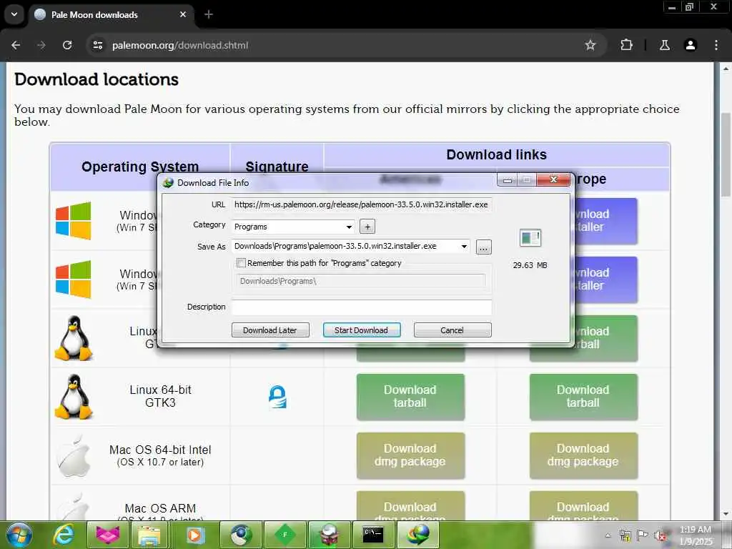
Task: Launch Internet Explorer from the taskbar
Action: click(x=63, y=535)
